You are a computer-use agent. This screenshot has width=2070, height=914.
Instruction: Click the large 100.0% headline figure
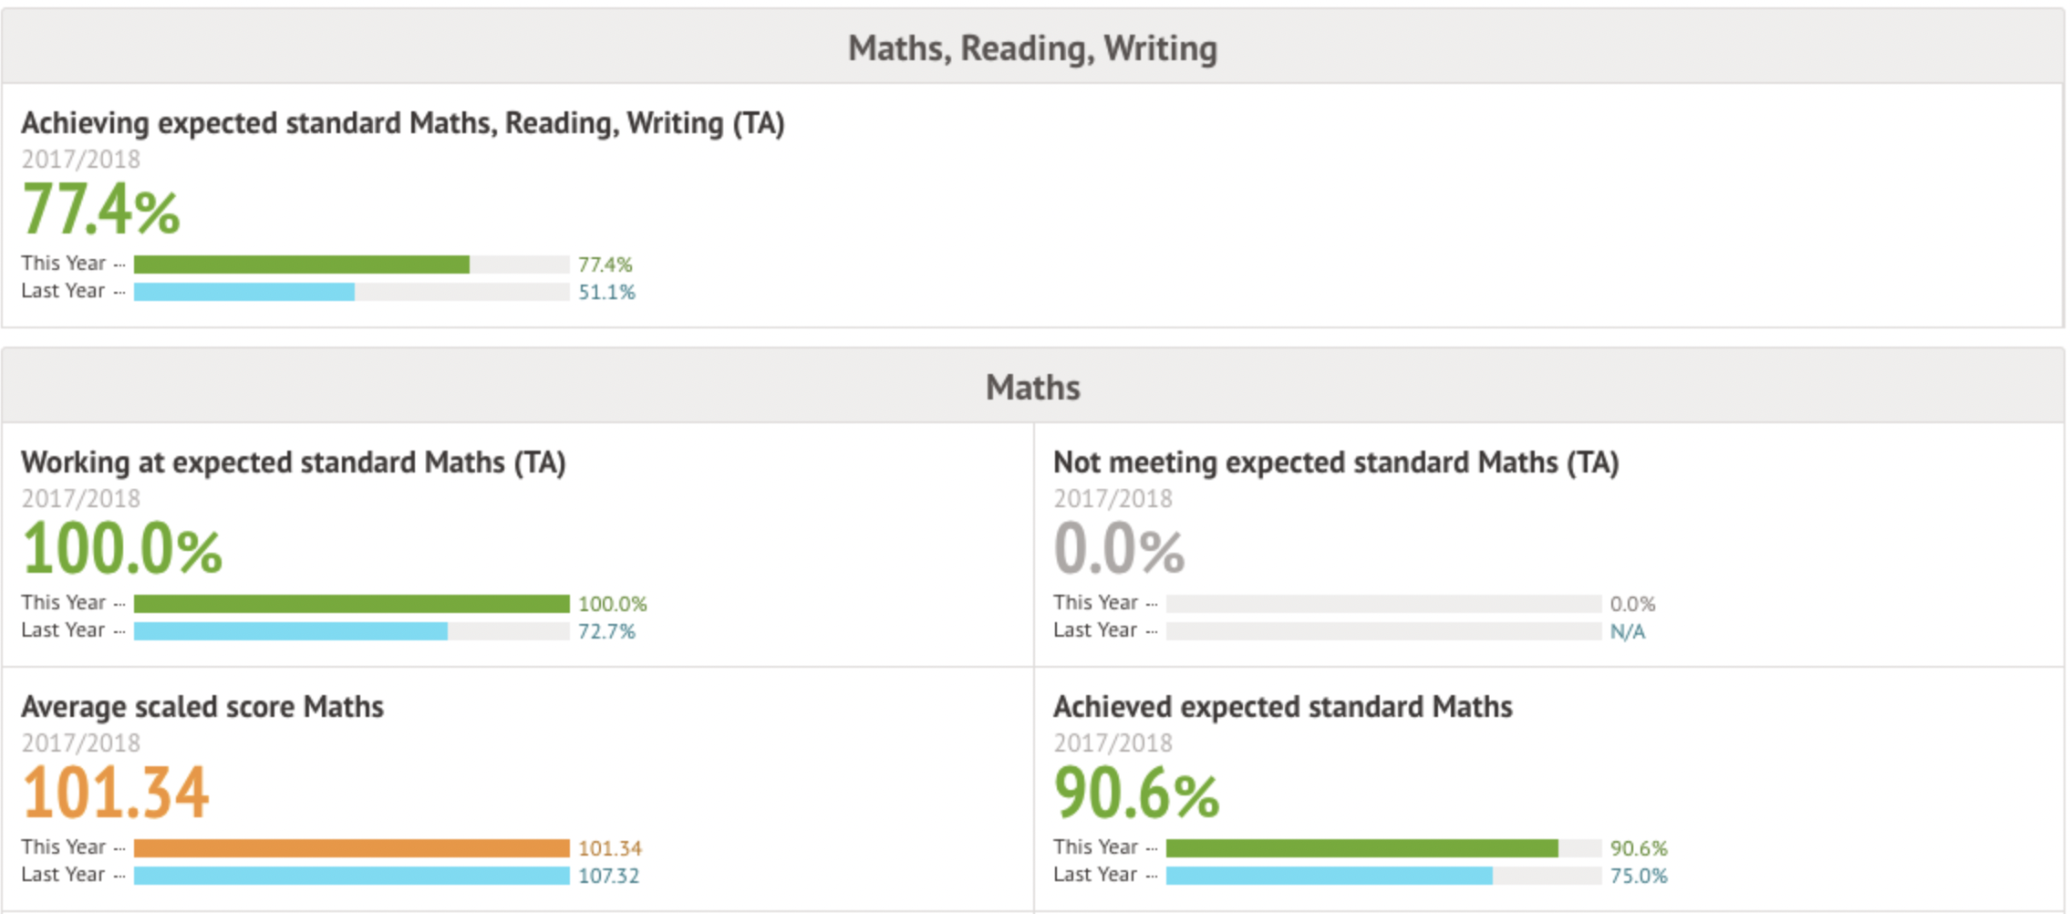[121, 549]
